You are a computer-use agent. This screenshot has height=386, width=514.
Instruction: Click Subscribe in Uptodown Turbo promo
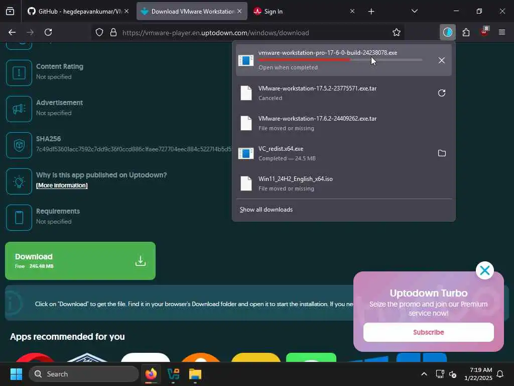point(429,332)
